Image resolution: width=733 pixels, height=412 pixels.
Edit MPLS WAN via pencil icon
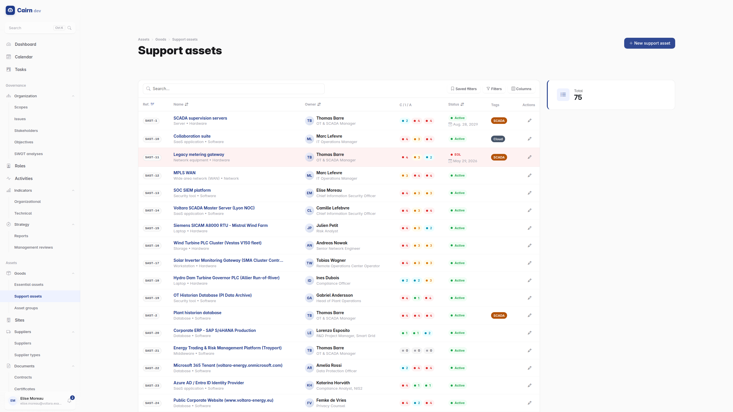coord(529,175)
